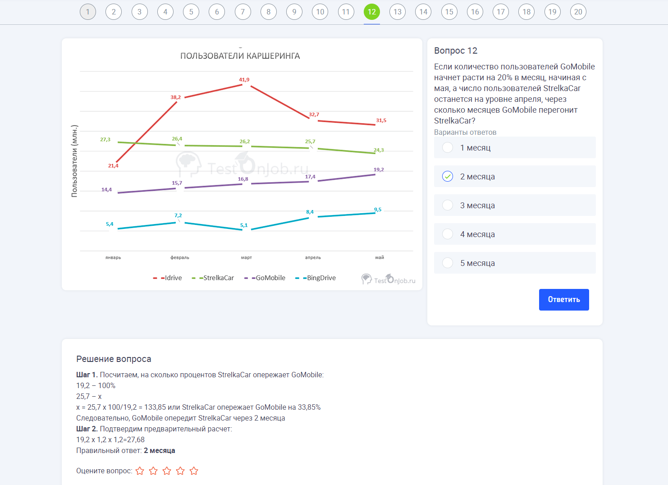
Task: Select the '1 месяц' answer option
Action: pyautogui.click(x=448, y=147)
